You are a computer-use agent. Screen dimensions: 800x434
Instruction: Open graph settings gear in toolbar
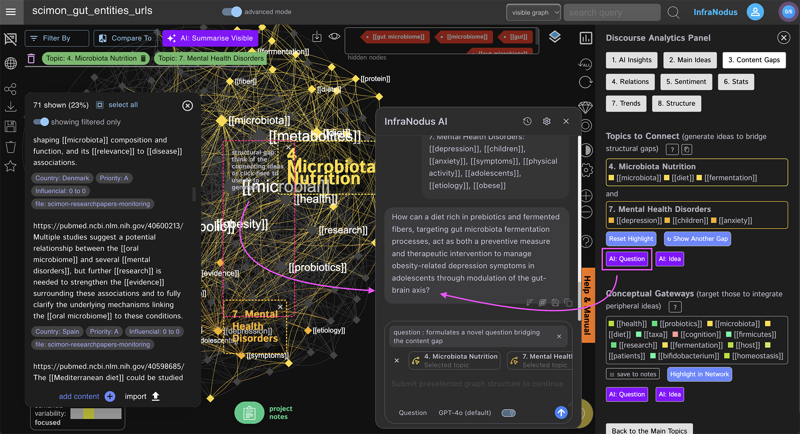tap(586, 170)
